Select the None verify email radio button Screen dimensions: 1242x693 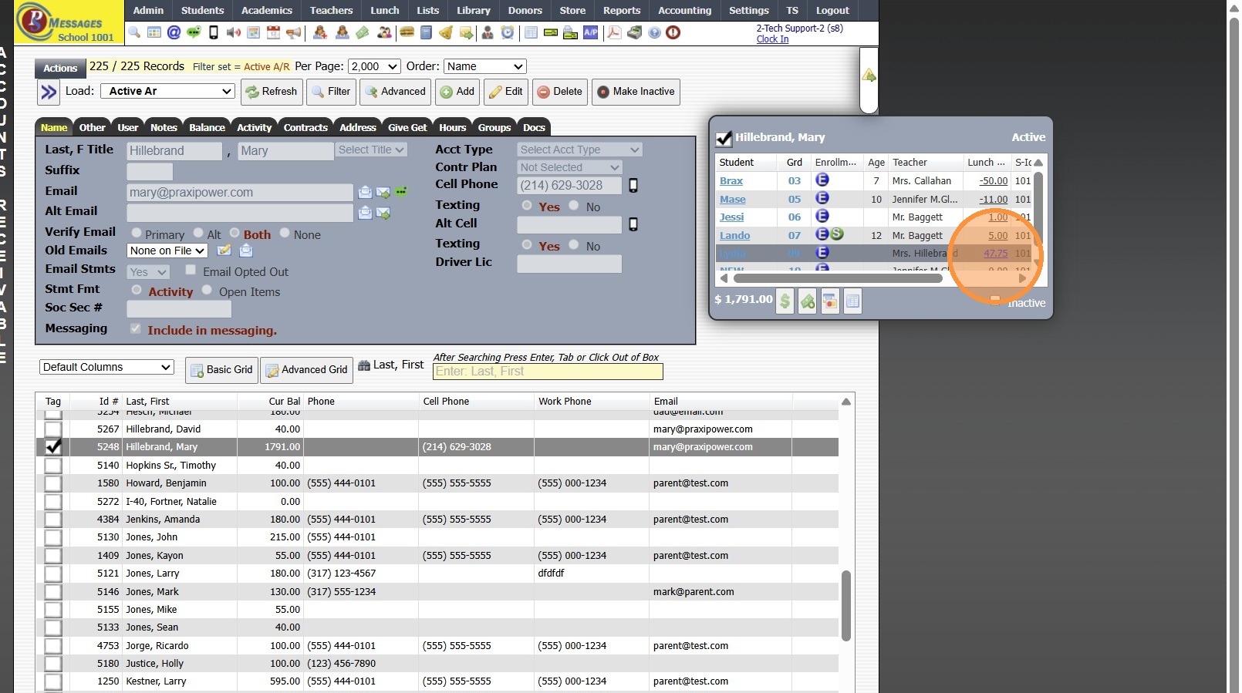(285, 233)
